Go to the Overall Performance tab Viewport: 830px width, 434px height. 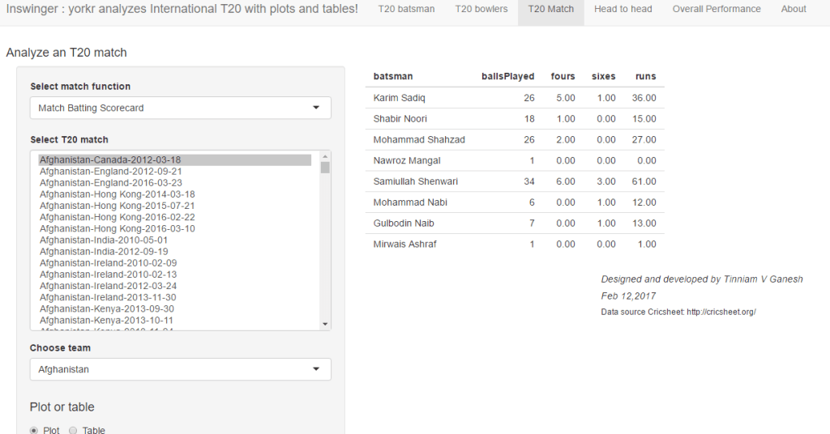click(717, 9)
